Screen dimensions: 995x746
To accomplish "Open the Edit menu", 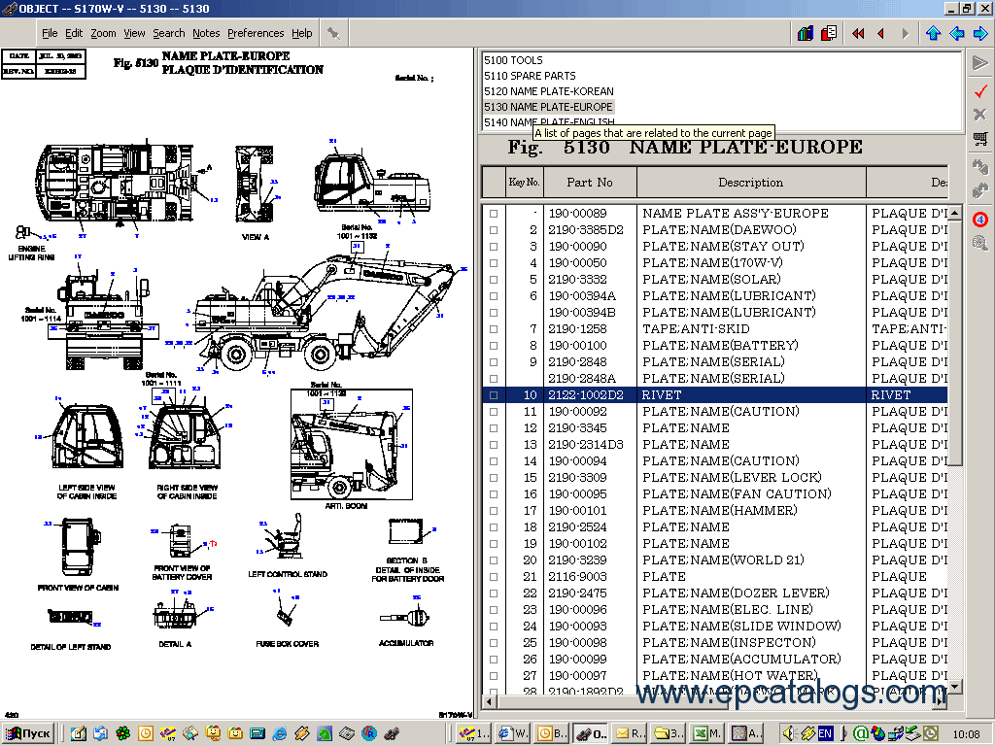I will (x=74, y=33).
